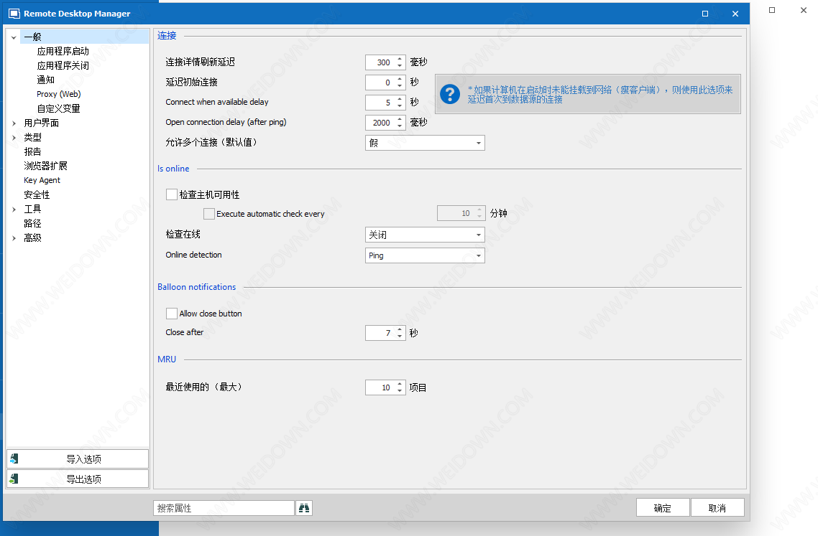Expand the 类型 tree node arrow
818x536 pixels.
(x=14, y=138)
